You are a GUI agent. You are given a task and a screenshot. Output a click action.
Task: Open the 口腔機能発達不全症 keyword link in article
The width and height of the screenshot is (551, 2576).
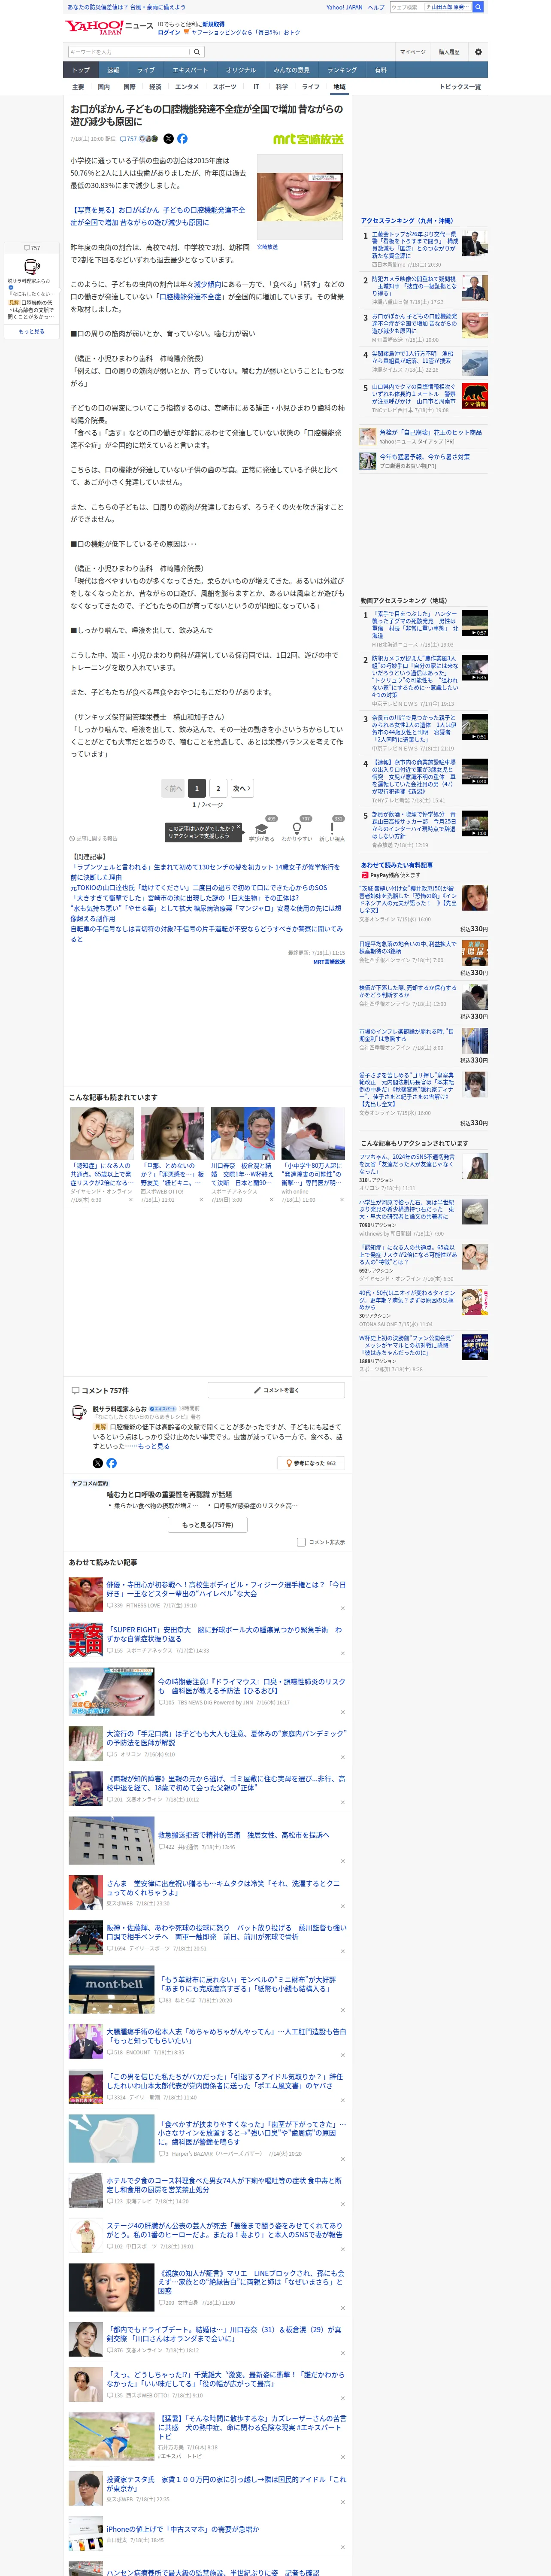point(191,297)
